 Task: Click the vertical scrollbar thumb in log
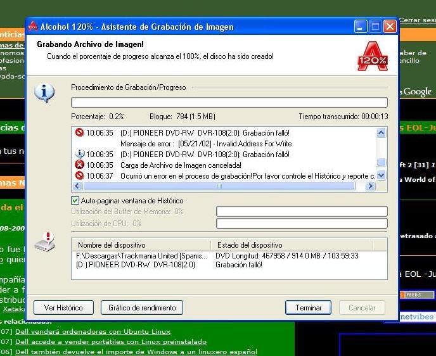click(x=381, y=163)
